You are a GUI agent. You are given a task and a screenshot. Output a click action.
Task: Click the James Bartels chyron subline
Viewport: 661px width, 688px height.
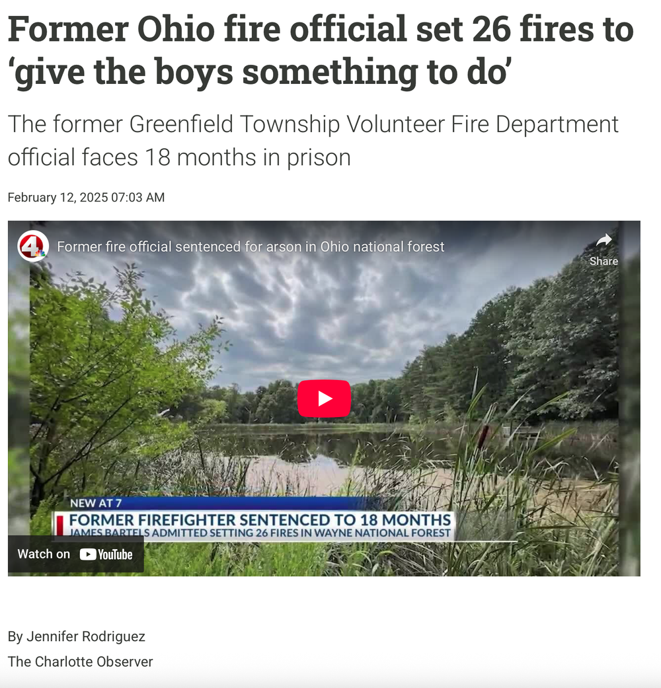click(260, 533)
